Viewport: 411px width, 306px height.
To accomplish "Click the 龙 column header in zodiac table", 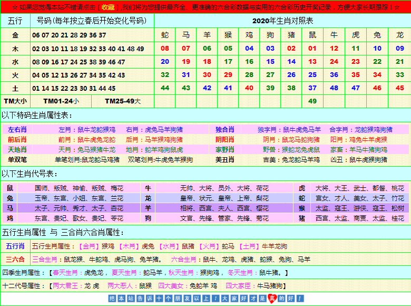I will [400, 35].
